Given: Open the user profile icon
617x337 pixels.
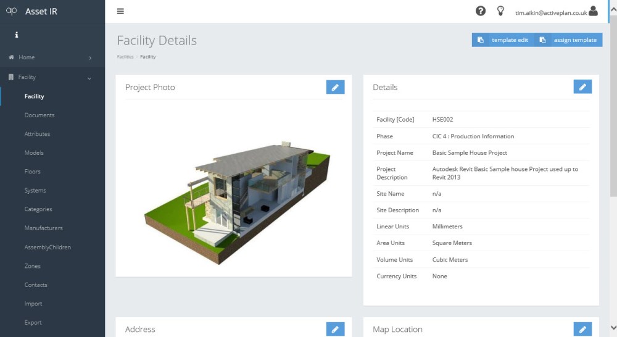Looking at the screenshot, I should tap(593, 11).
